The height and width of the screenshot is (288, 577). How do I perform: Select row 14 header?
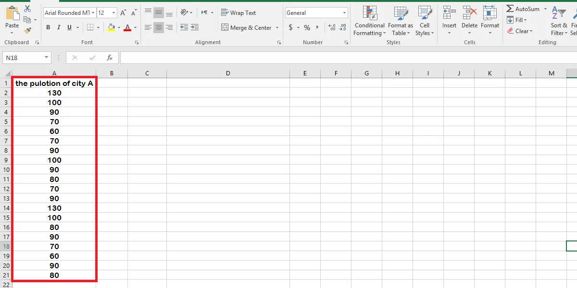click(6, 208)
